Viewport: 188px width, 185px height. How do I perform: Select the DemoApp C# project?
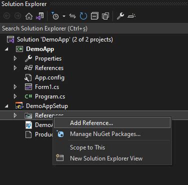click(x=40, y=49)
